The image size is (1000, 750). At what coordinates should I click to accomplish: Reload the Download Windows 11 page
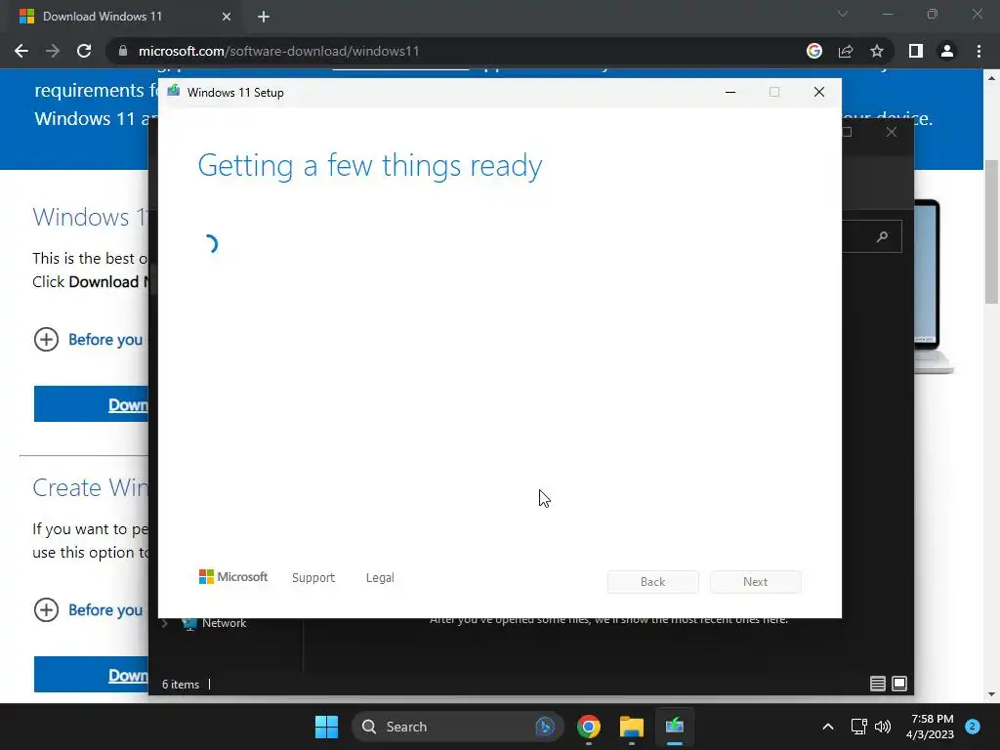tap(84, 51)
